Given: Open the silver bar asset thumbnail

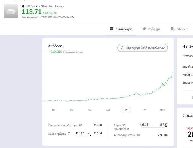Looking at the screenshot, I should pos(11,11).
